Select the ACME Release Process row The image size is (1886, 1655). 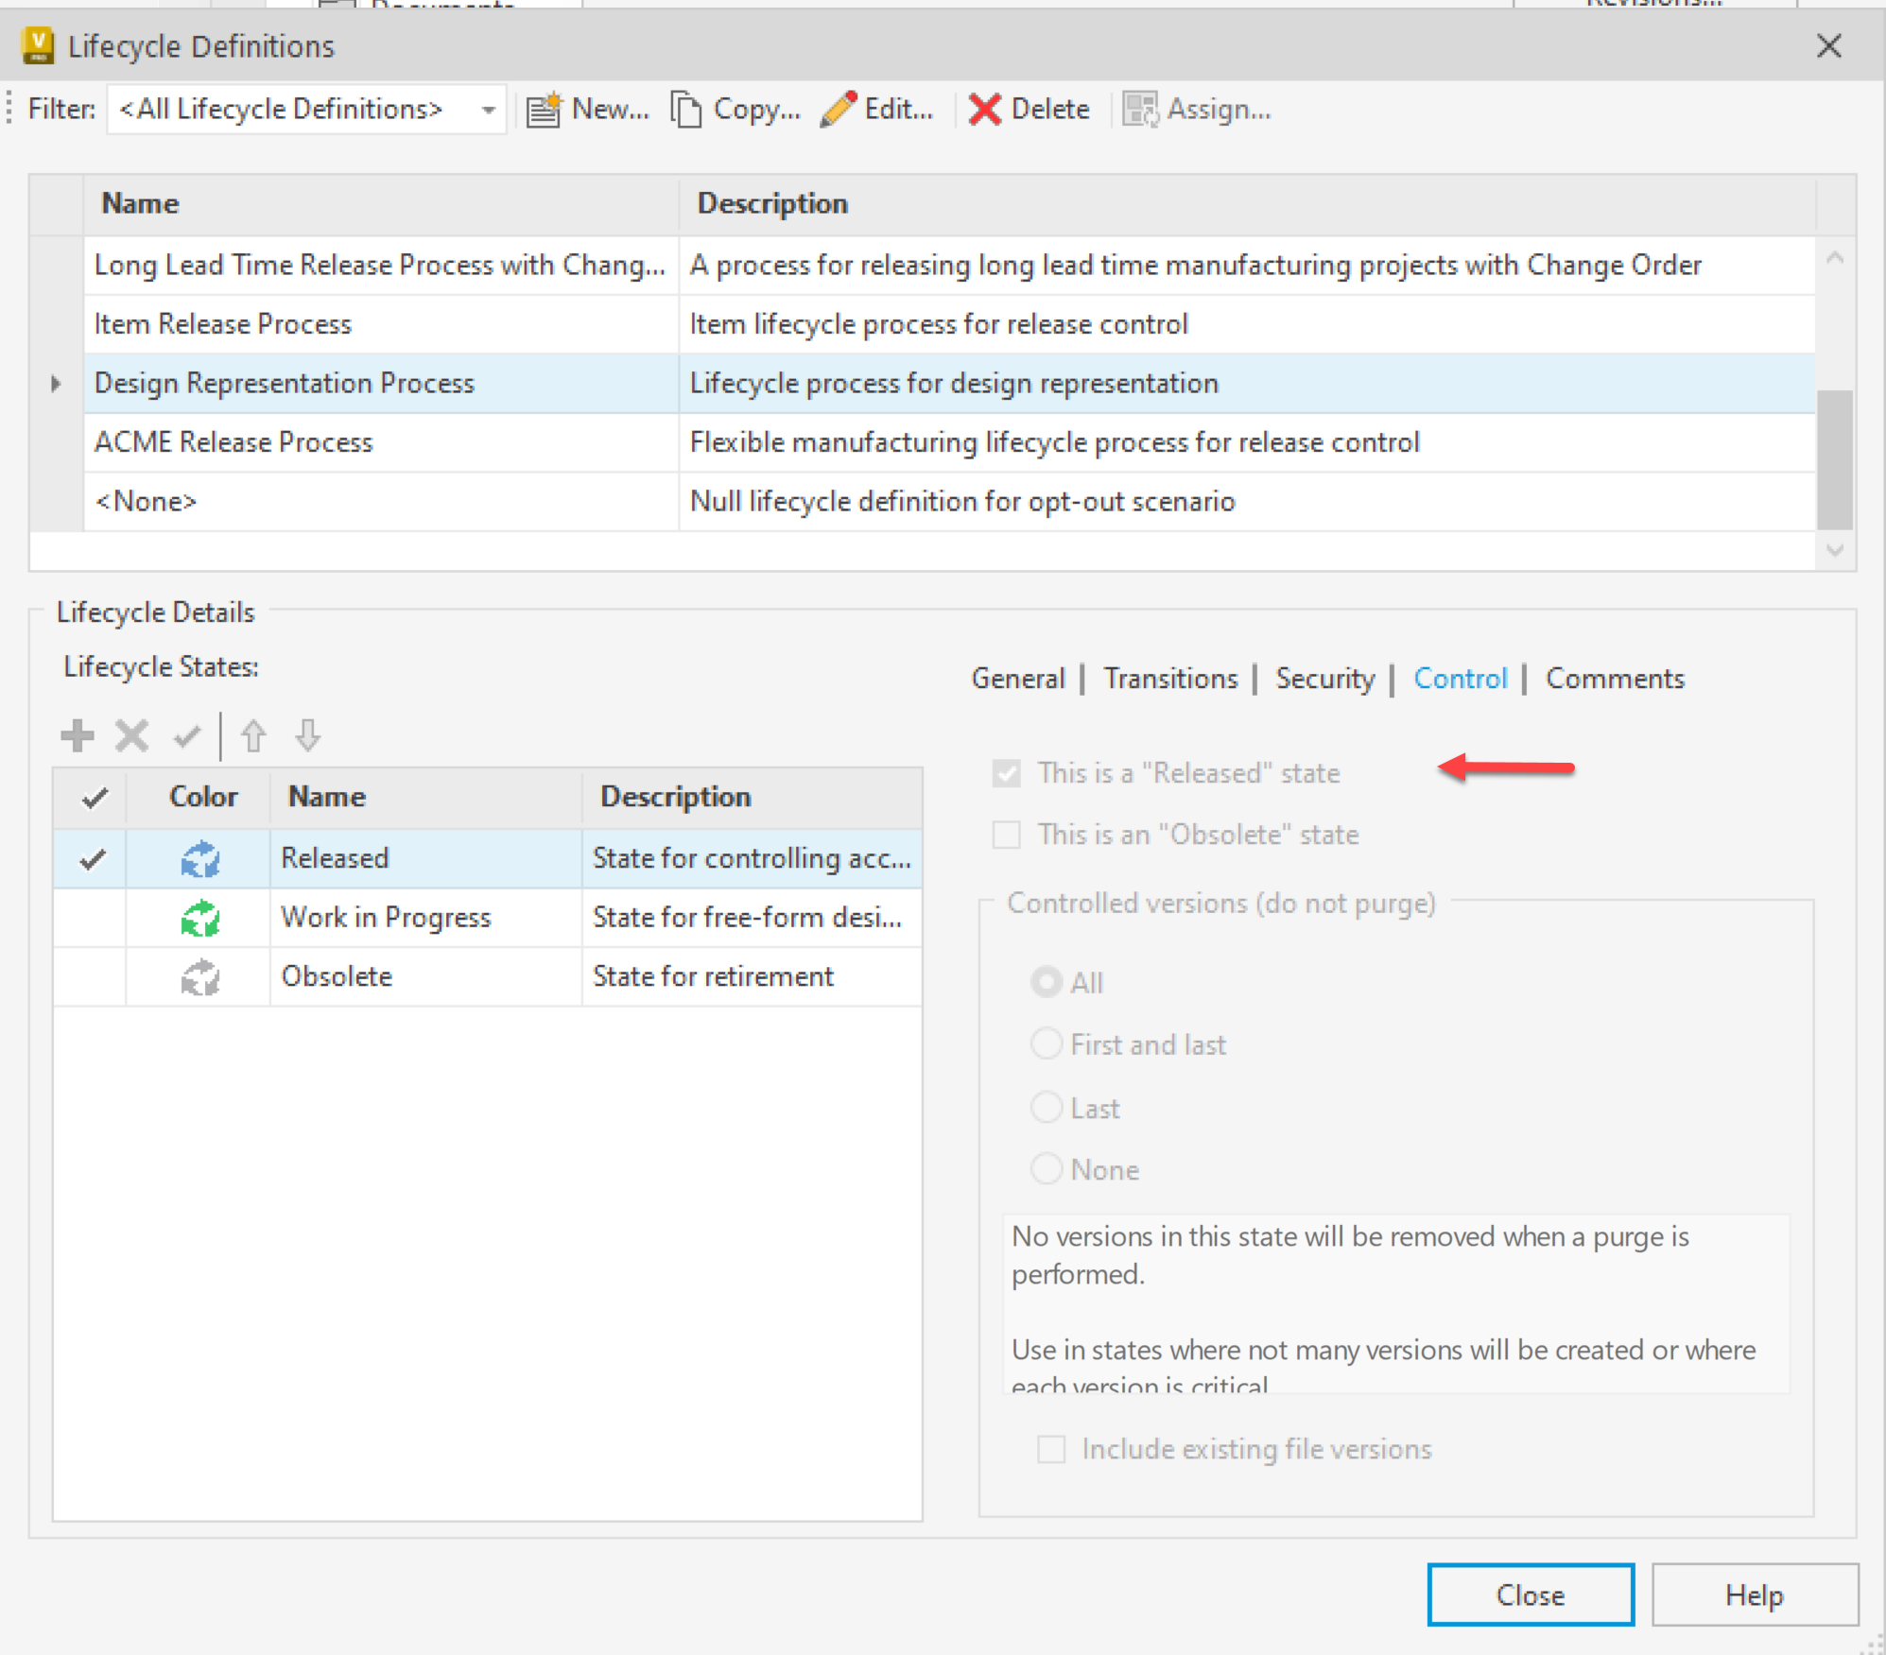tap(234, 442)
